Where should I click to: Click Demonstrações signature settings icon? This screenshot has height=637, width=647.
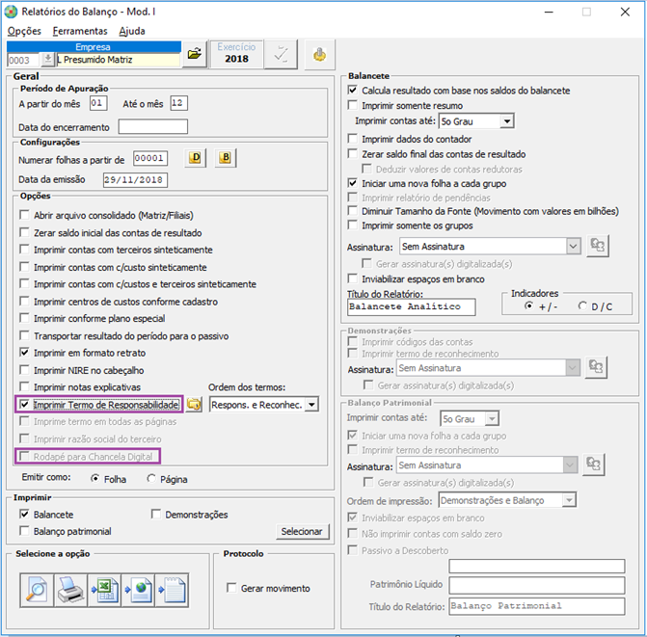[x=596, y=367]
